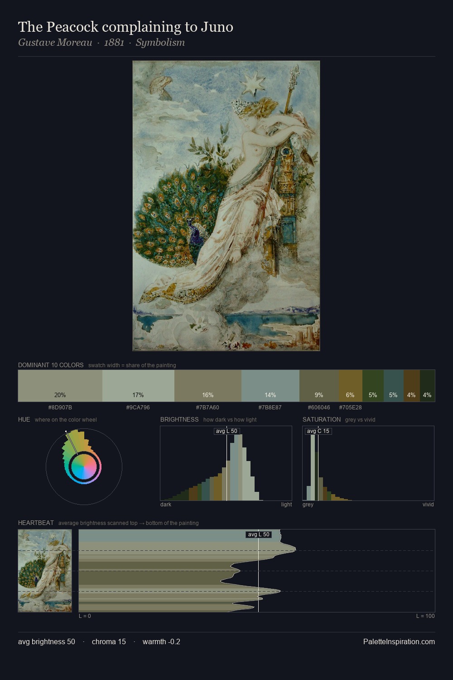Screen dimensions: 453x680
Task: Click footer text 'avg brightness 50'
Action: click(47, 642)
